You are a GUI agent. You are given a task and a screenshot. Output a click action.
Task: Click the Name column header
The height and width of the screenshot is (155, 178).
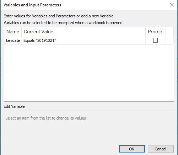[x=13, y=32]
